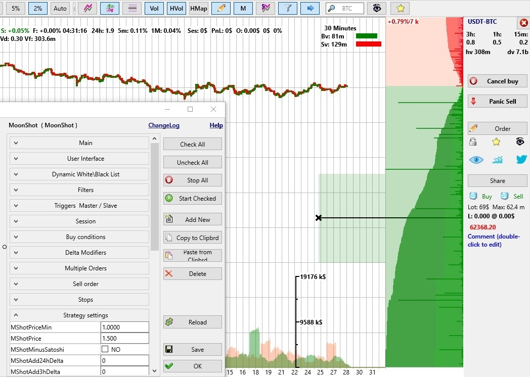Expand the User Interface section
Viewport: 530px width, 377px height.
coord(79,159)
